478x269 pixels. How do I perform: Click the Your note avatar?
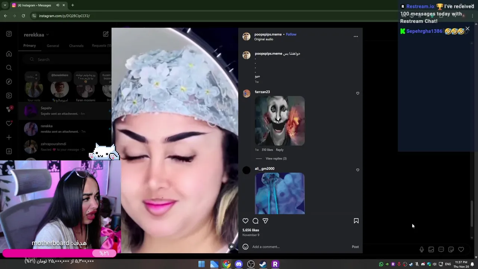click(x=34, y=89)
